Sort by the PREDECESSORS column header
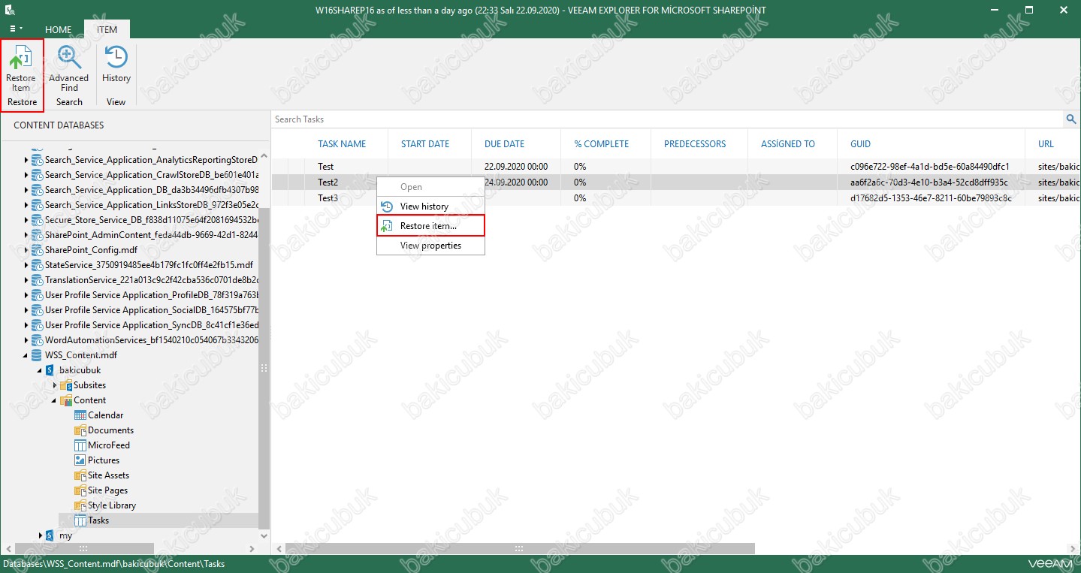This screenshot has height=573, width=1081. tap(695, 144)
